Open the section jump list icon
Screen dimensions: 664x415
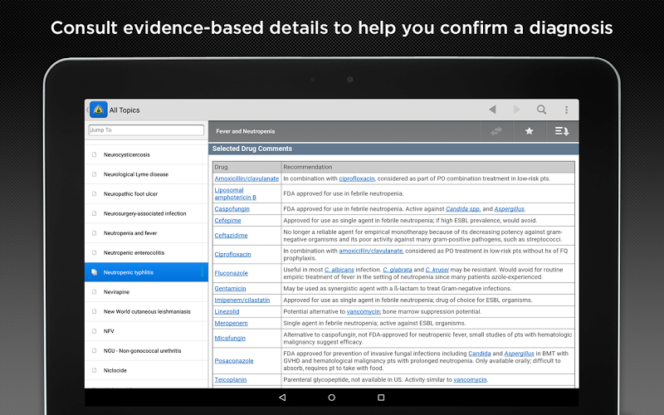click(562, 131)
